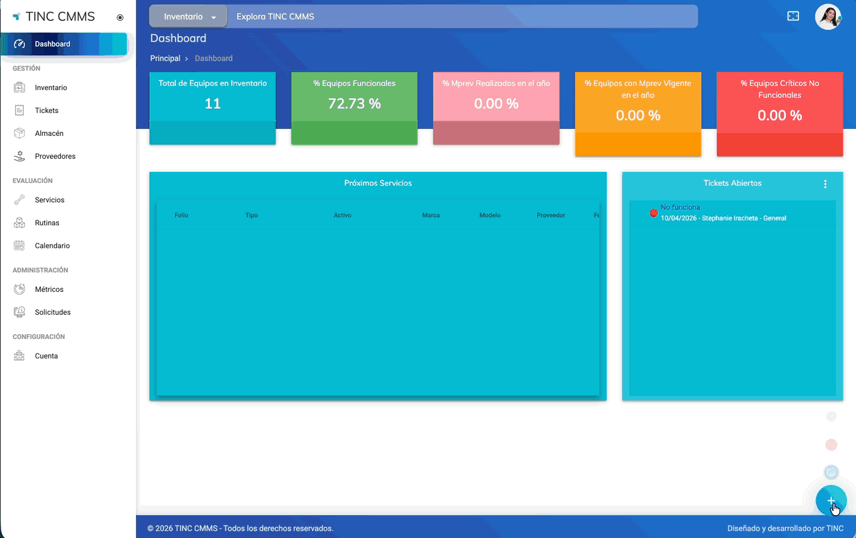
Task: Open the user profile avatar menu
Action: (x=828, y=17)
